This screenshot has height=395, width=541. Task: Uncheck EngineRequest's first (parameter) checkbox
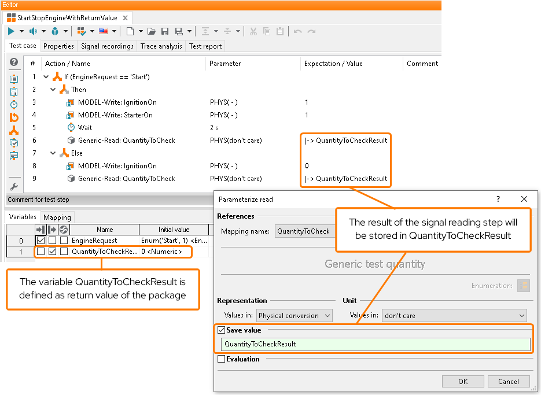coord(41,240)
